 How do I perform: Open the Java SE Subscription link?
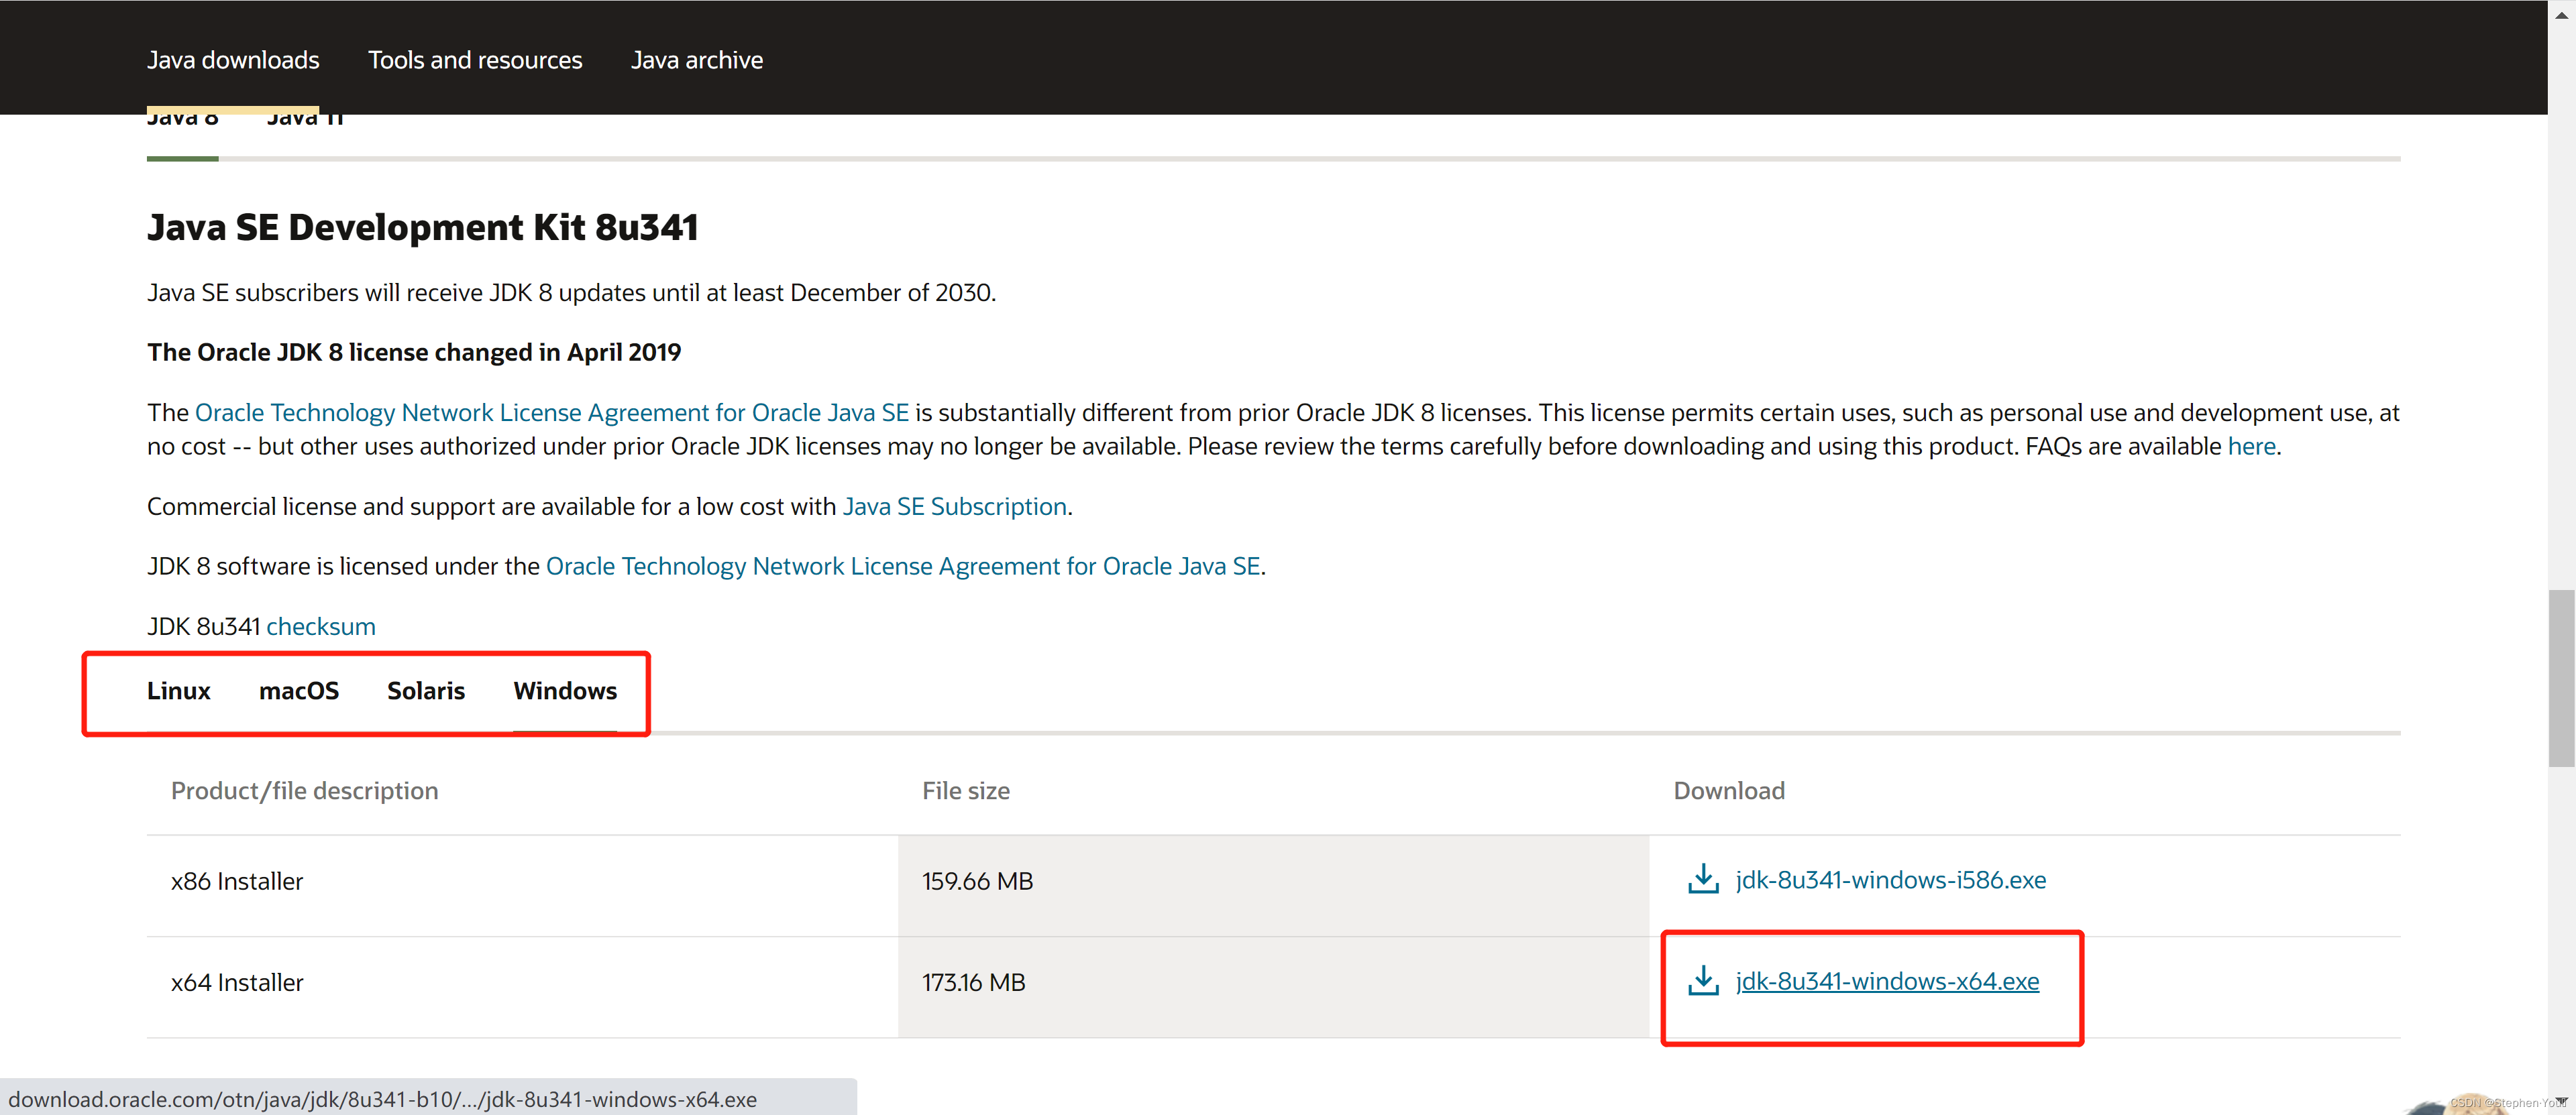click(954, 507)
